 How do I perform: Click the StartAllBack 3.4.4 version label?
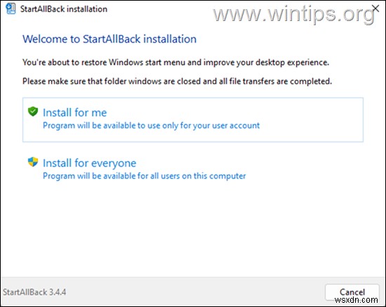pos(34,292)
